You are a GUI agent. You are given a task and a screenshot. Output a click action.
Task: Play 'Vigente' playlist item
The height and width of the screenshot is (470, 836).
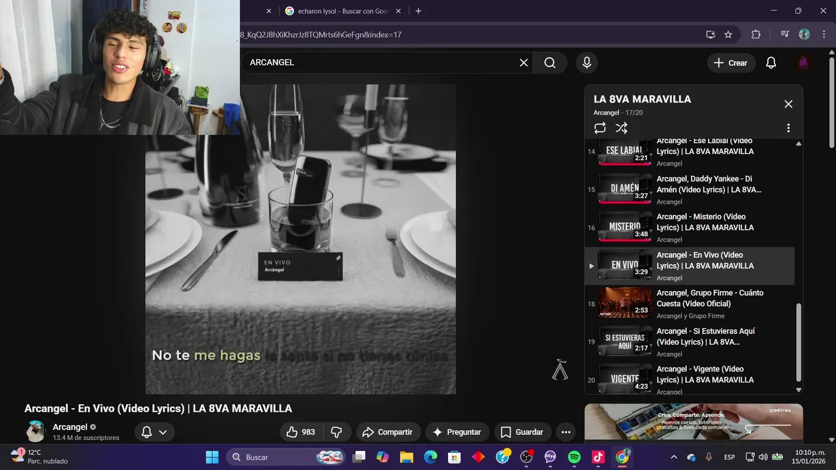click(x=689, y=379)
